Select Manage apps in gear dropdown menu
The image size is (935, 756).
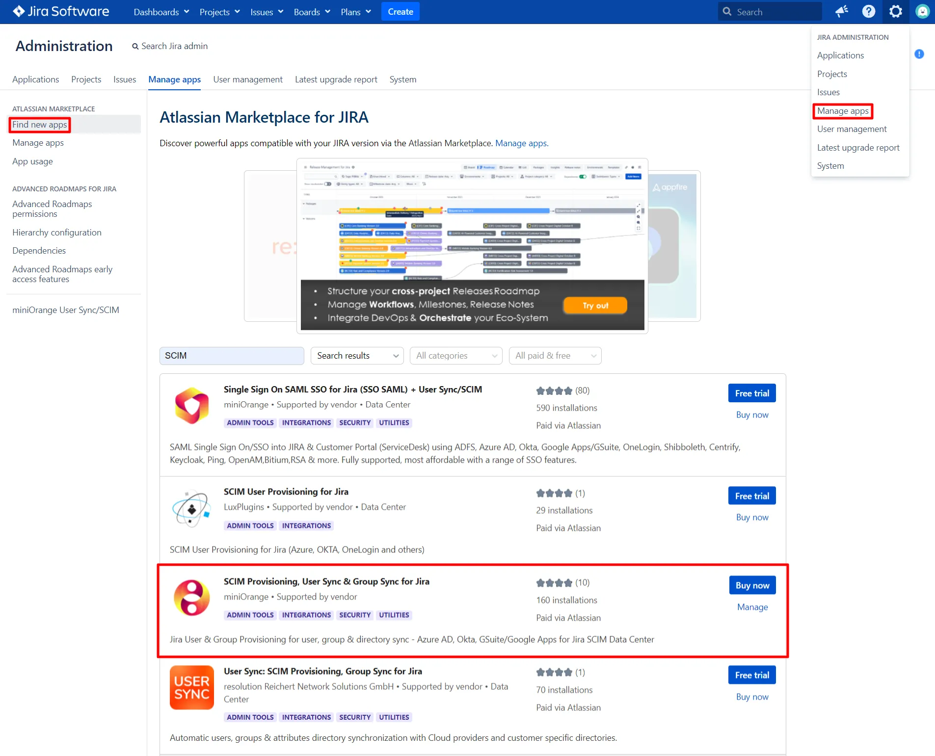[x=843, y=111]
